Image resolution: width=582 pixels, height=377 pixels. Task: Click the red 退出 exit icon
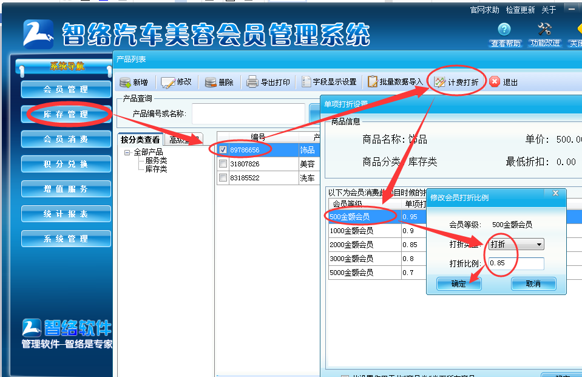(495, 82)
